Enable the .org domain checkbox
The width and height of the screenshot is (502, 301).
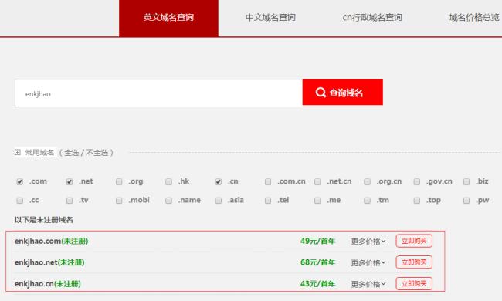[119, 181]
